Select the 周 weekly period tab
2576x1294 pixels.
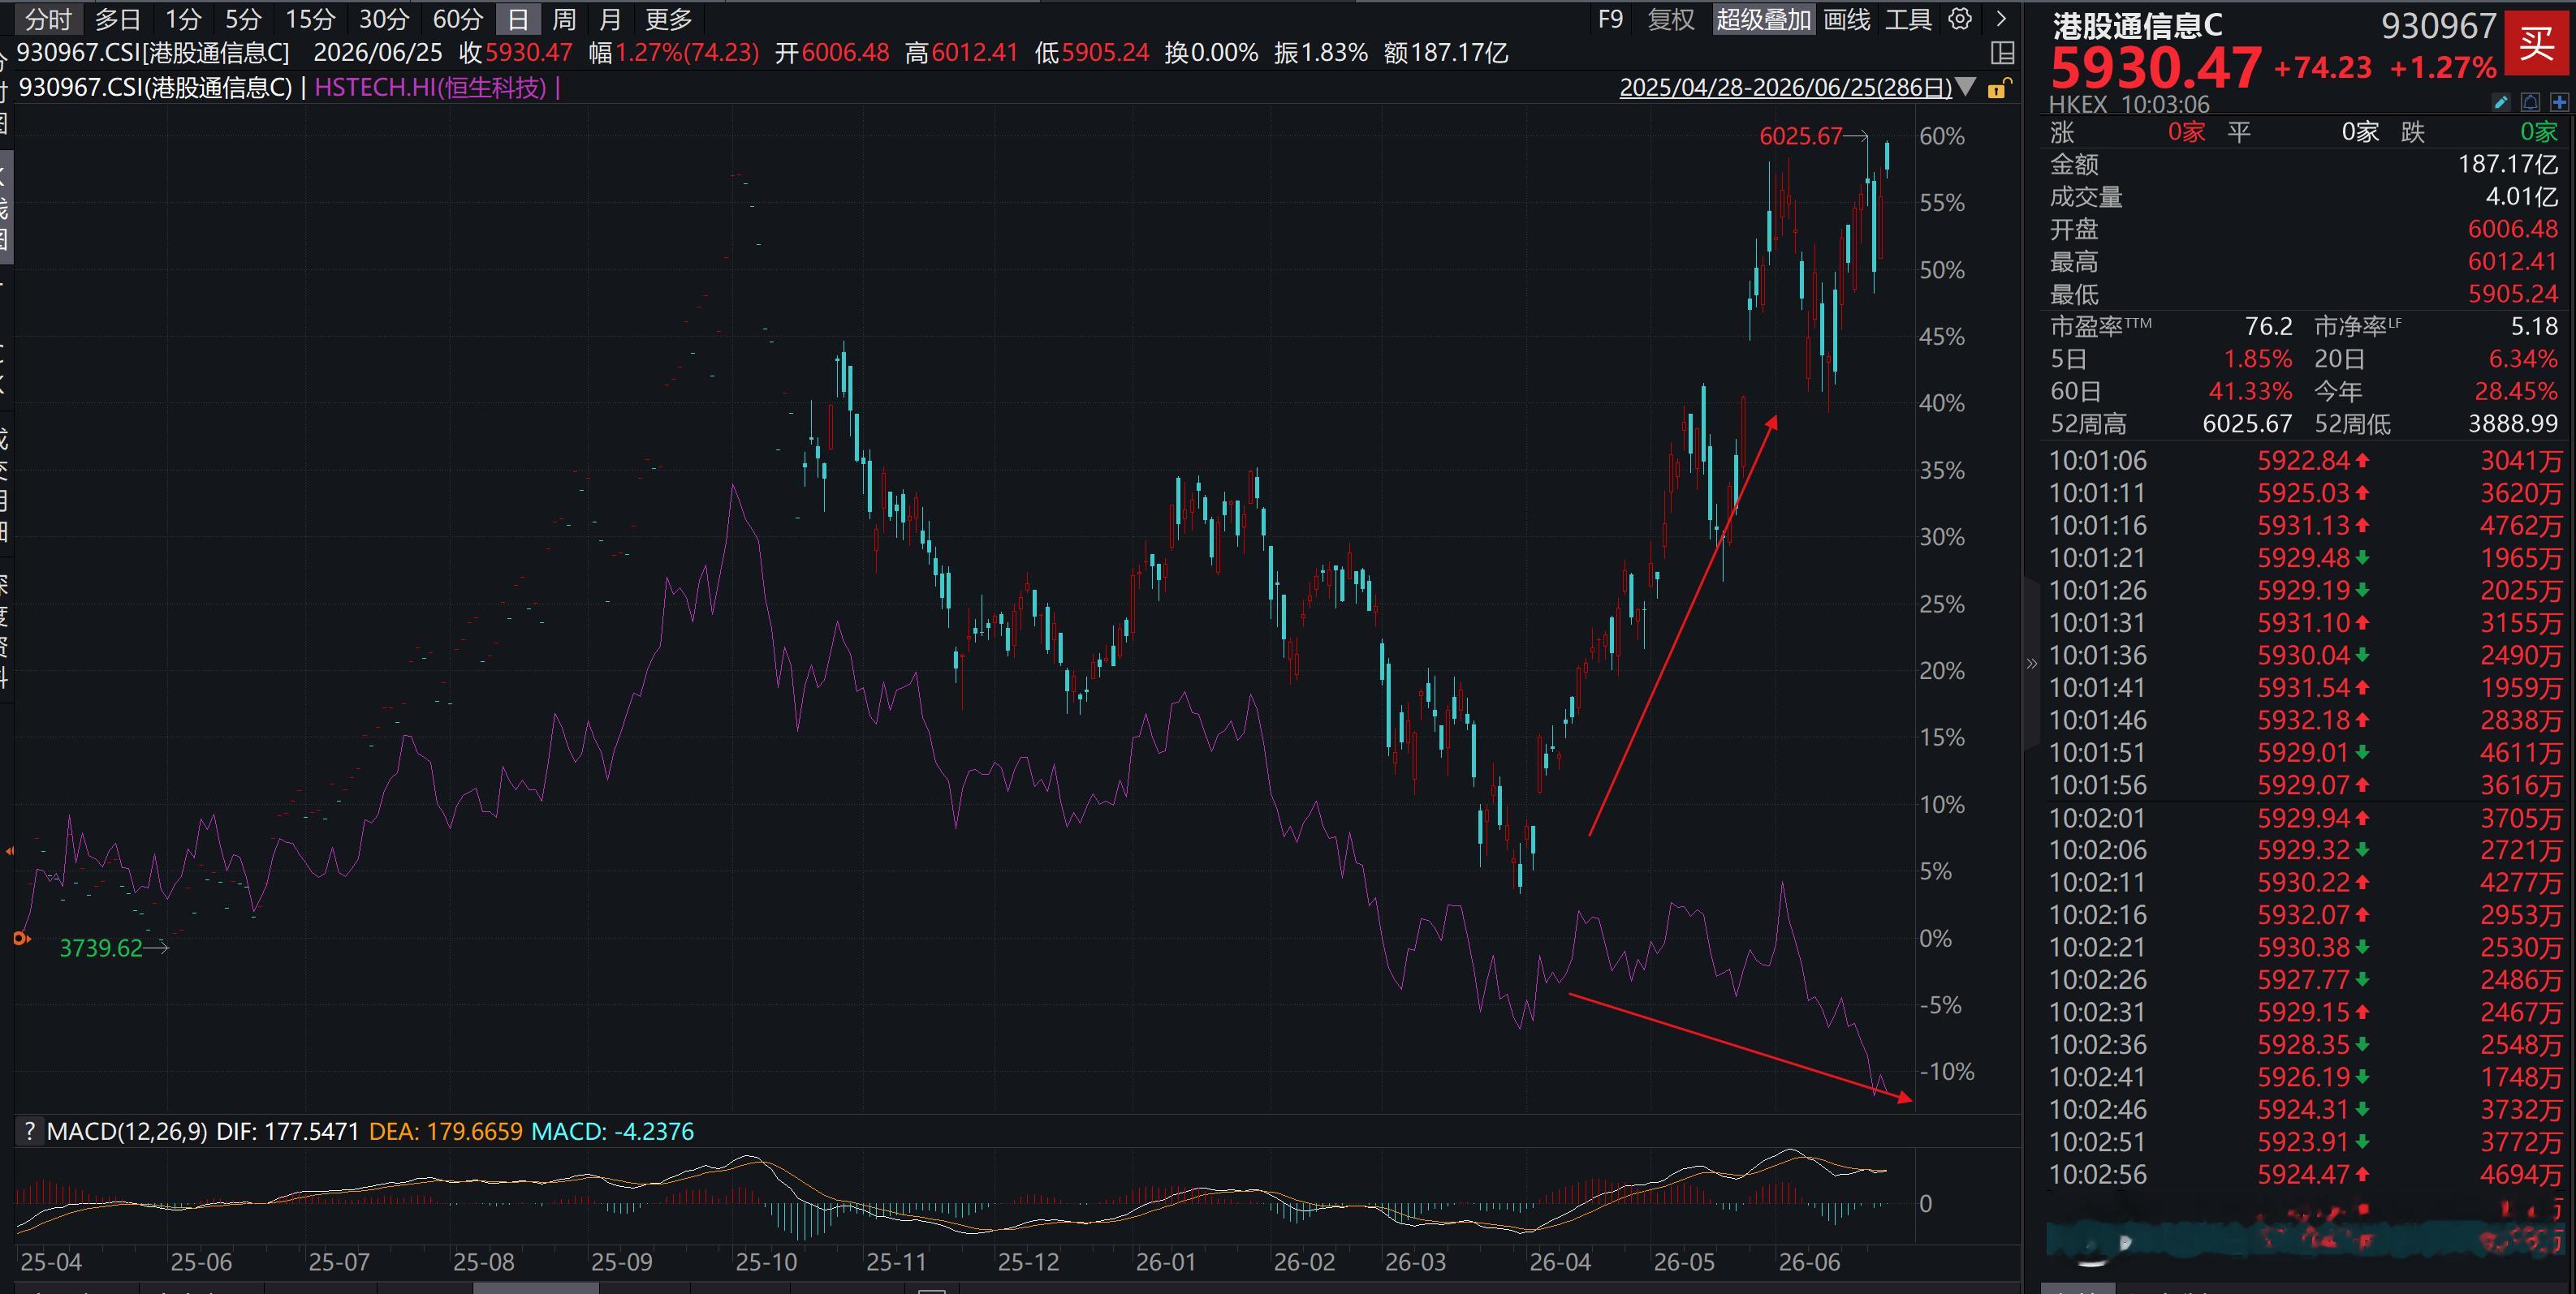coord(564,19)
